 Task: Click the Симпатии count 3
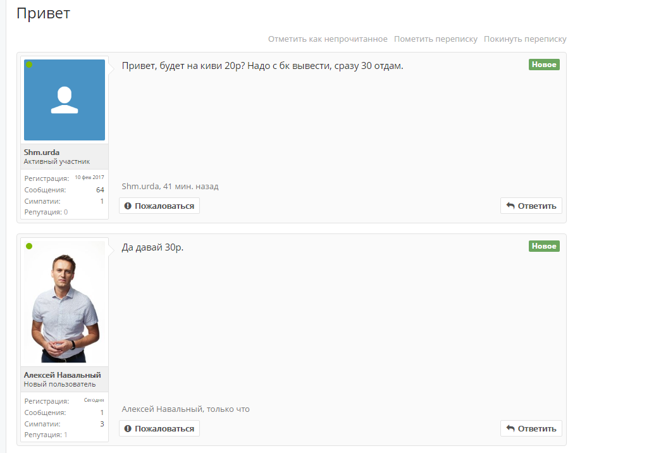[x=102, y=424]
